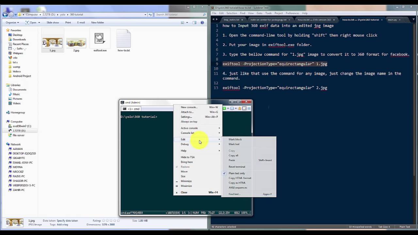Expand the Debug submenu
The height and width of the screenshot is (235, 418).
pyautogui.click(x=185, y=144)
